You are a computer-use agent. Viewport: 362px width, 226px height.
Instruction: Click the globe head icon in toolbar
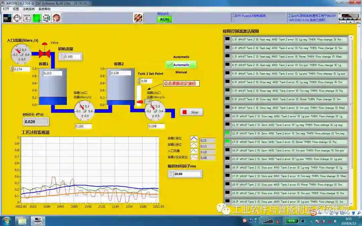pyautogui.click(x=56, y=18)
